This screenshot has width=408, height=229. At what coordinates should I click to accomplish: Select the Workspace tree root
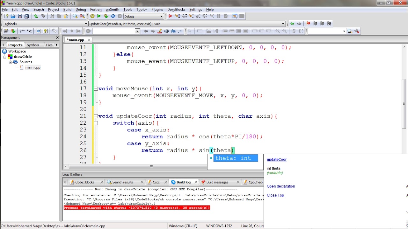point(17,51)
